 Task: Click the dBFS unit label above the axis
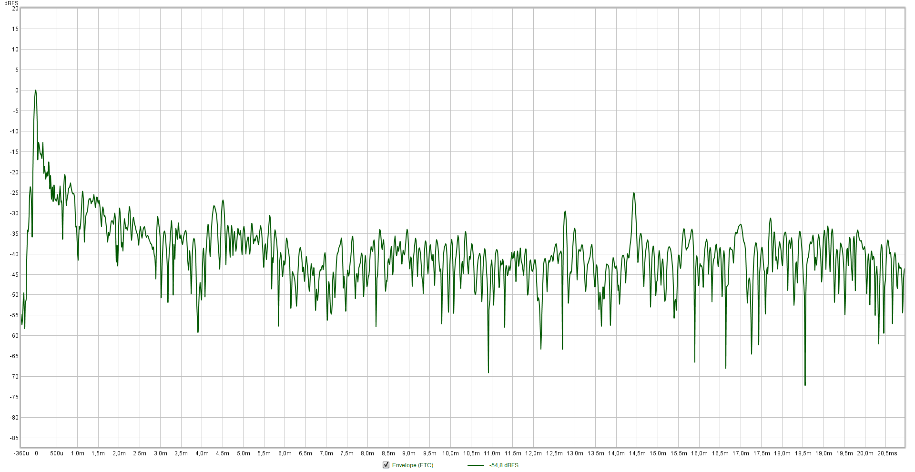pyautogui.click(x=11, y=3)
